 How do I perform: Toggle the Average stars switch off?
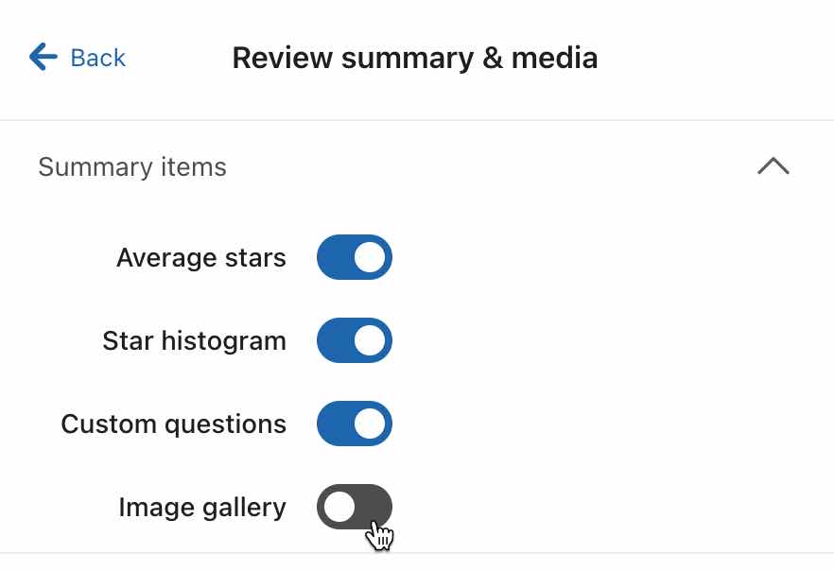(x=354, y=257)
